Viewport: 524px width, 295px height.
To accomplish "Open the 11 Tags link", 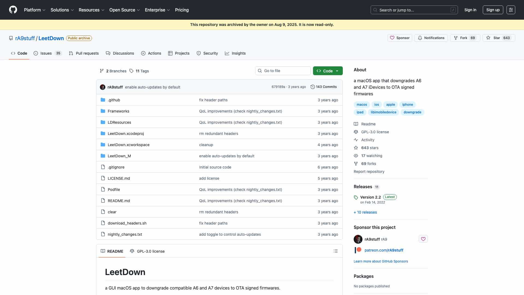I will [x=139, y=71].
